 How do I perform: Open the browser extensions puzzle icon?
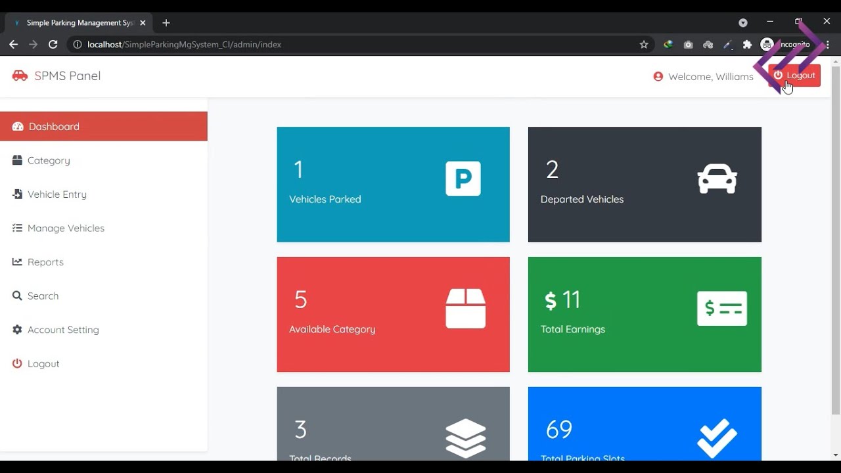[x=747, y=45]
